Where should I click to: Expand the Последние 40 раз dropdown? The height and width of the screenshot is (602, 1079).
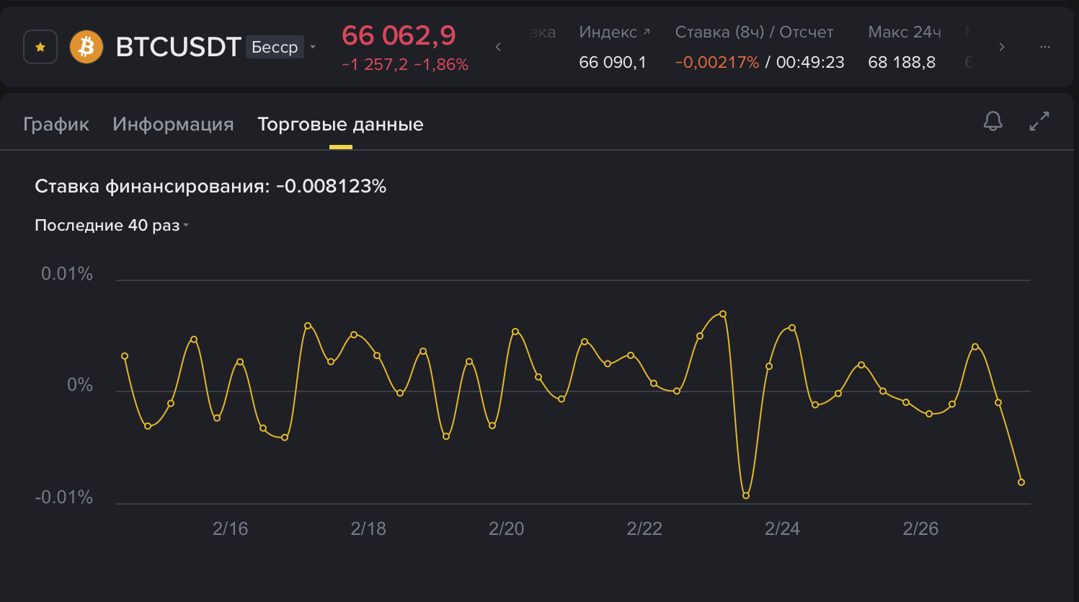112,225
